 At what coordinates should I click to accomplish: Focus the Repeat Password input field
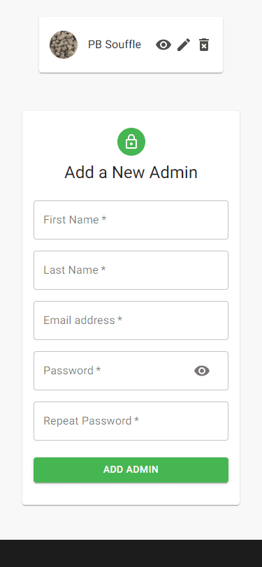pos(131,421)
